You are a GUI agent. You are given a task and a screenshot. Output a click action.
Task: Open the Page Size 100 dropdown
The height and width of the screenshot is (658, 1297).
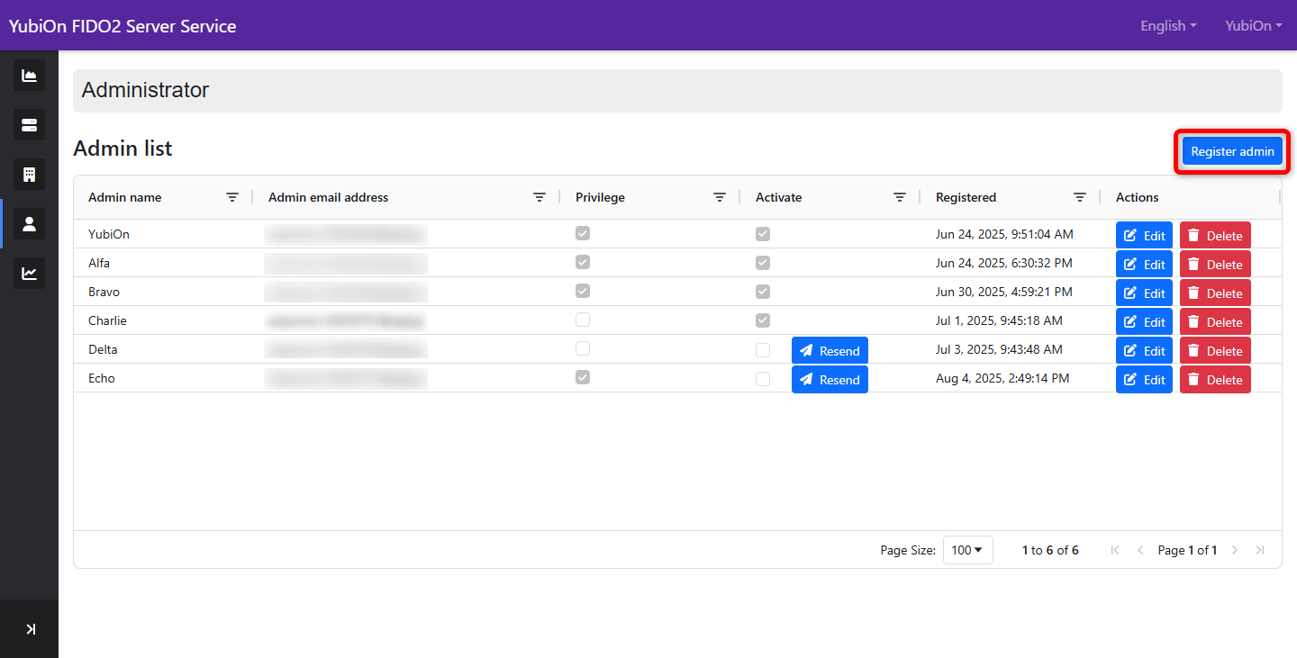click(x=967, y=550)
